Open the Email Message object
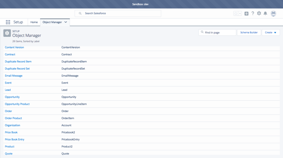The image size is (283, 158). click(13, 75)
